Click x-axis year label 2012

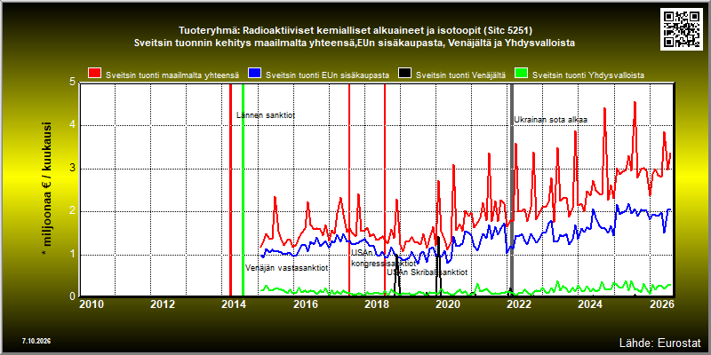[163, 304]
